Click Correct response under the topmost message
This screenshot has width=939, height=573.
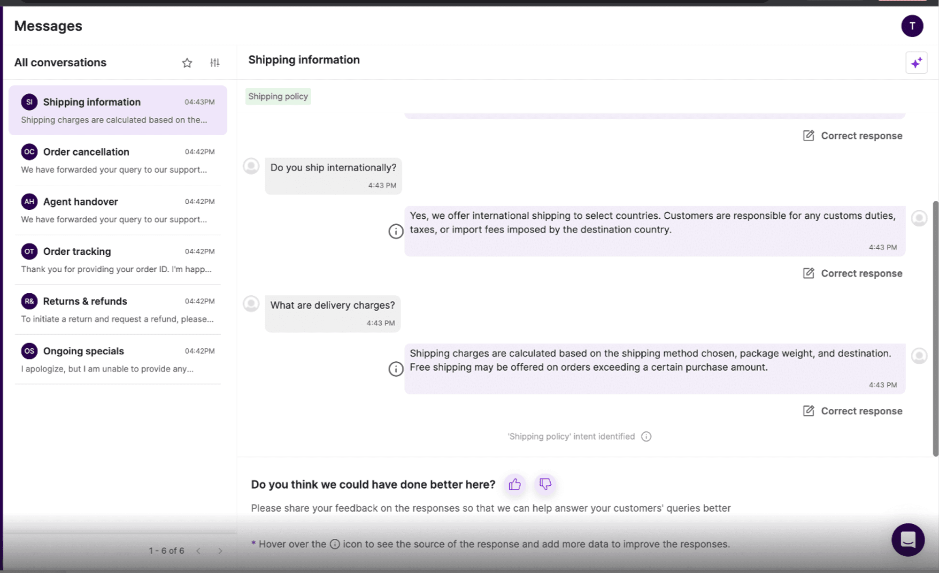853,136
